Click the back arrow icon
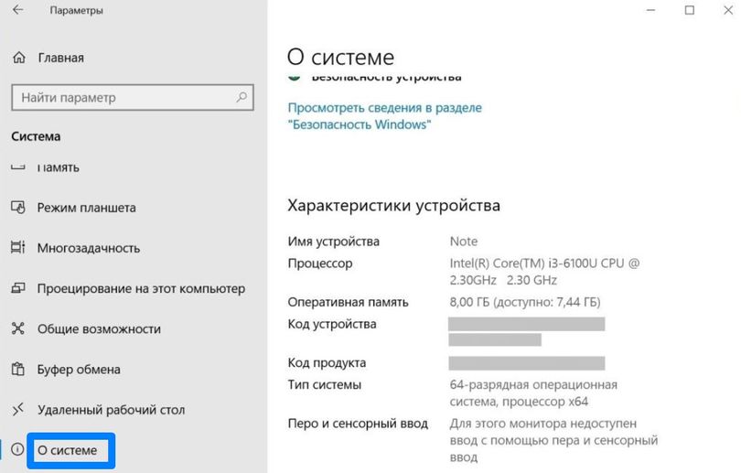741x473 pixels. (19, 11)
